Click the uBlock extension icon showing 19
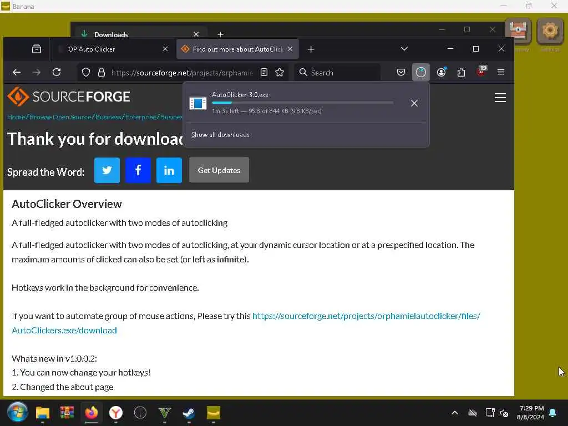Screen dimensions: 568x426 click(x=482, y=71)
